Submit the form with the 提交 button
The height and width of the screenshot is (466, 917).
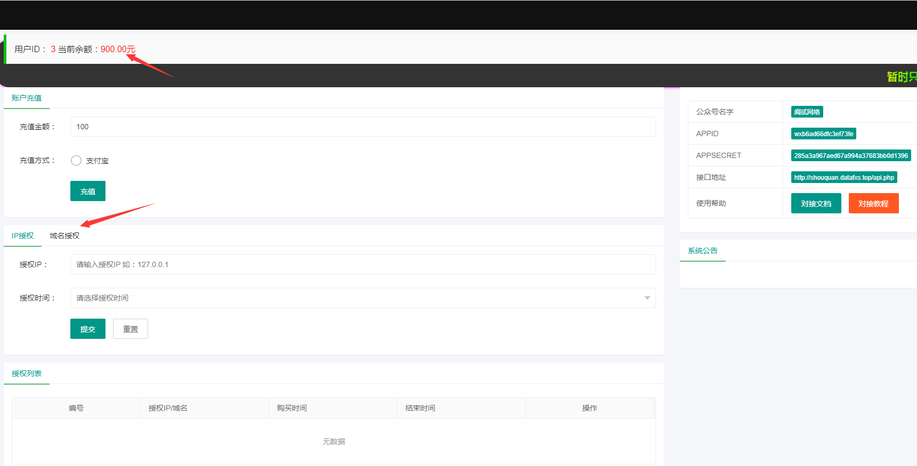tap(87, 329)
